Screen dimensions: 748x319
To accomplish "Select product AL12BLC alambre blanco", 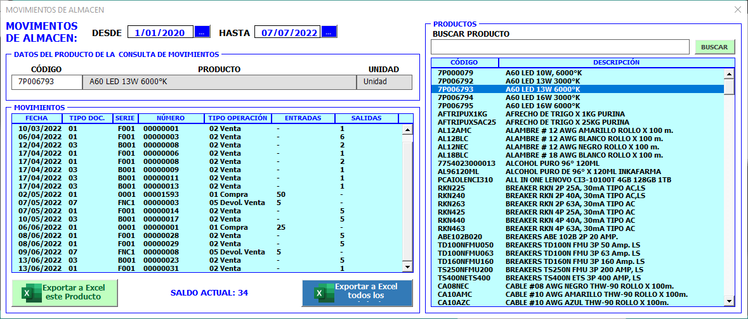I will click(578, 139).
